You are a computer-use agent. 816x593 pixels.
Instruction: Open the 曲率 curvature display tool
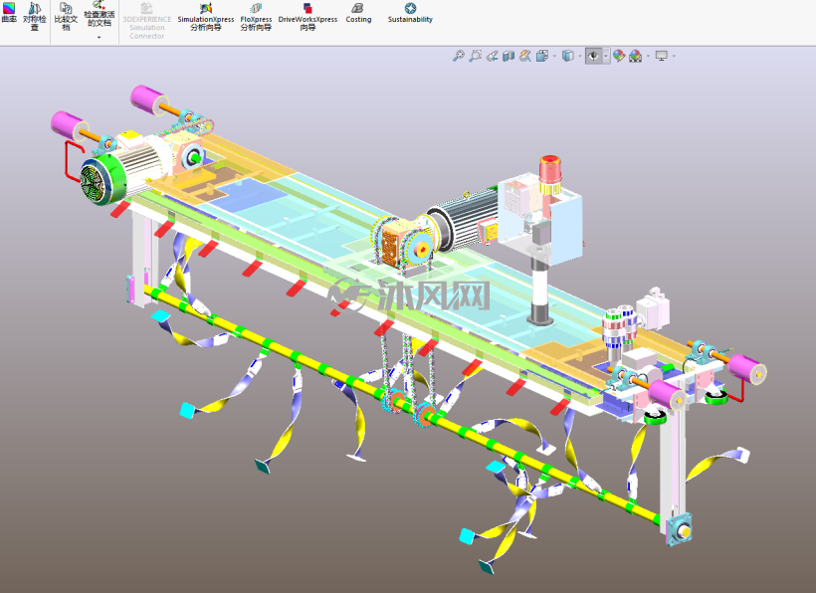9,13
